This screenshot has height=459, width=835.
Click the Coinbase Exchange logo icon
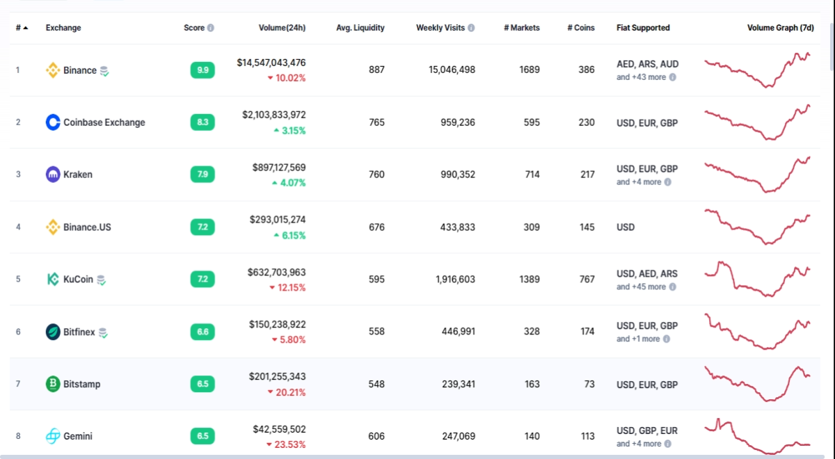(53, 122)
